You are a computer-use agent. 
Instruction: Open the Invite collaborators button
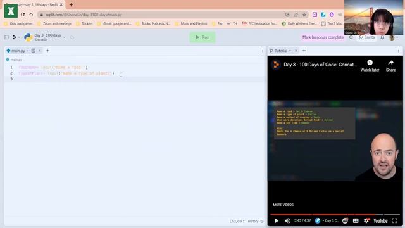pyautogui.click(x=367, y=37)
